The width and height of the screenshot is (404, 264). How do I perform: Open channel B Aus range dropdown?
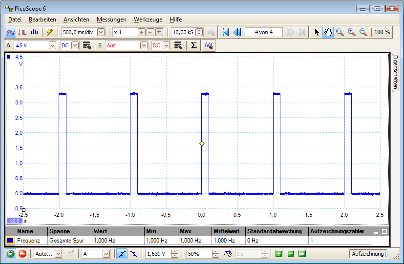click(x=144, y=45)
